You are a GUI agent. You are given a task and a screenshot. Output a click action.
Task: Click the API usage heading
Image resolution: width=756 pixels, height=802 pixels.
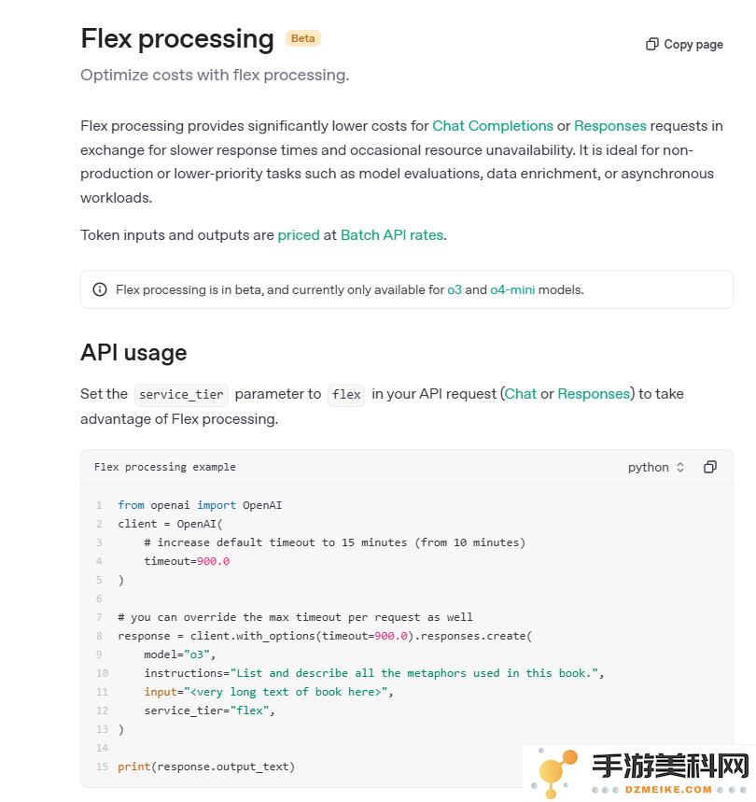pyautogui.click(x=133, y=353)
